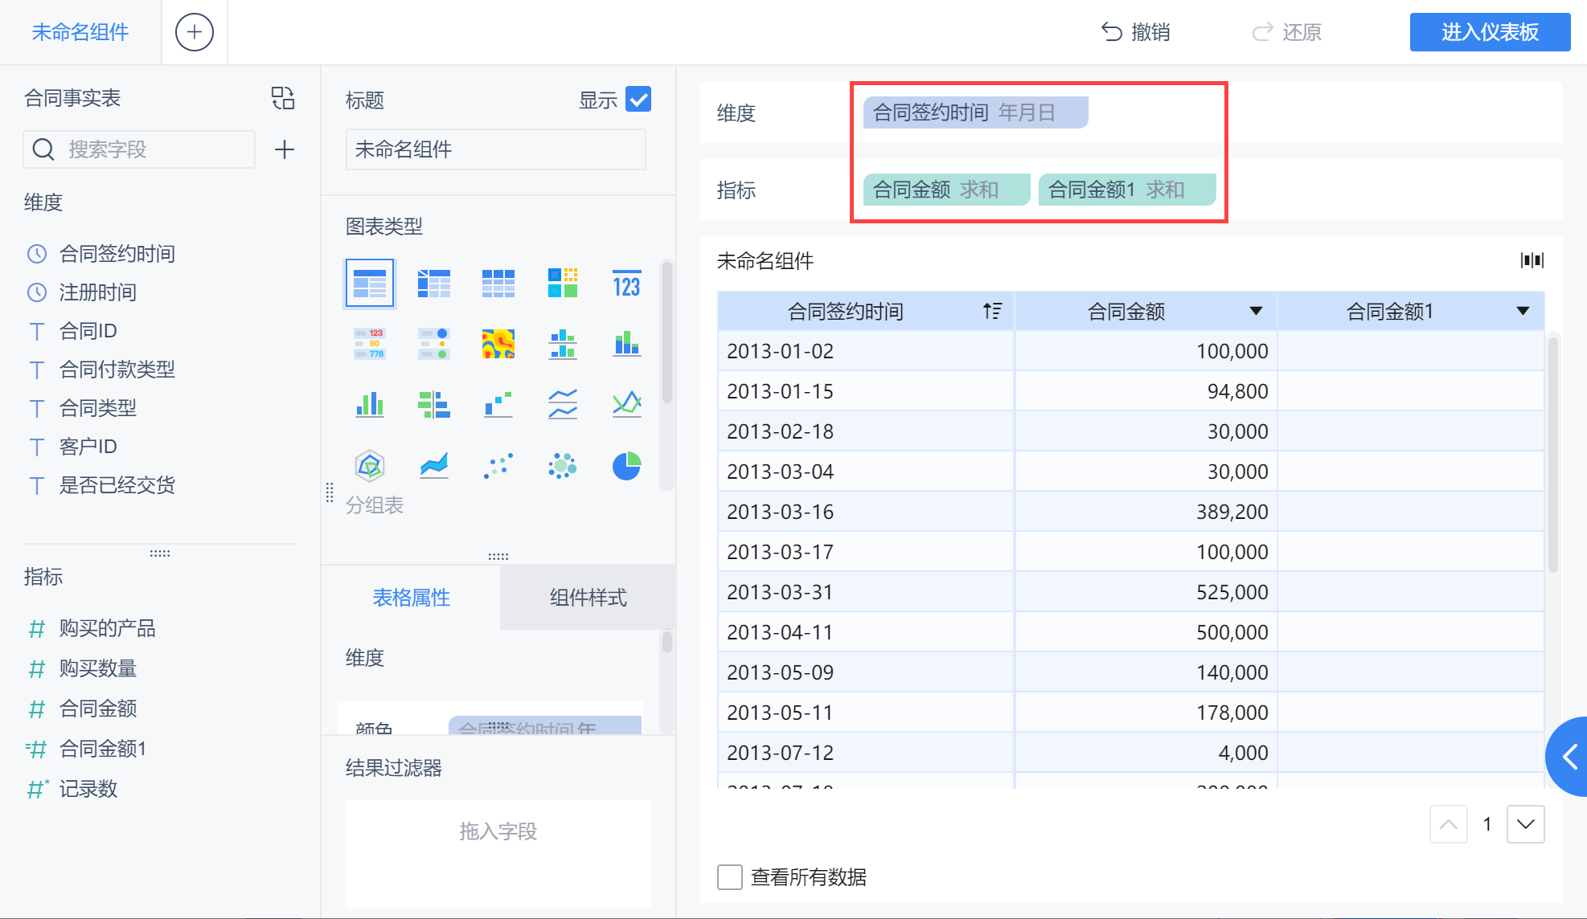Open the table structure icon beside 合同事实表
This screenshot has width=1587, height=919.
(x=283, y=98)
